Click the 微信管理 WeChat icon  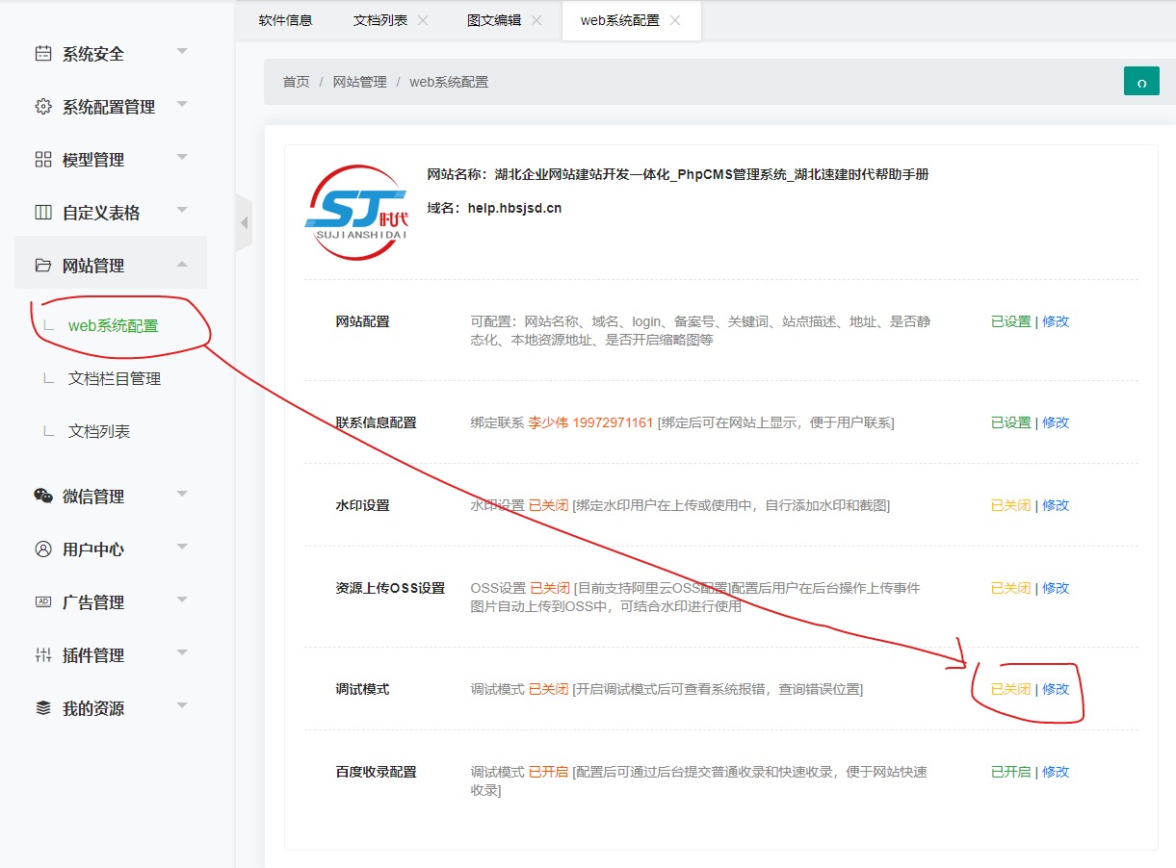point(43,497)
